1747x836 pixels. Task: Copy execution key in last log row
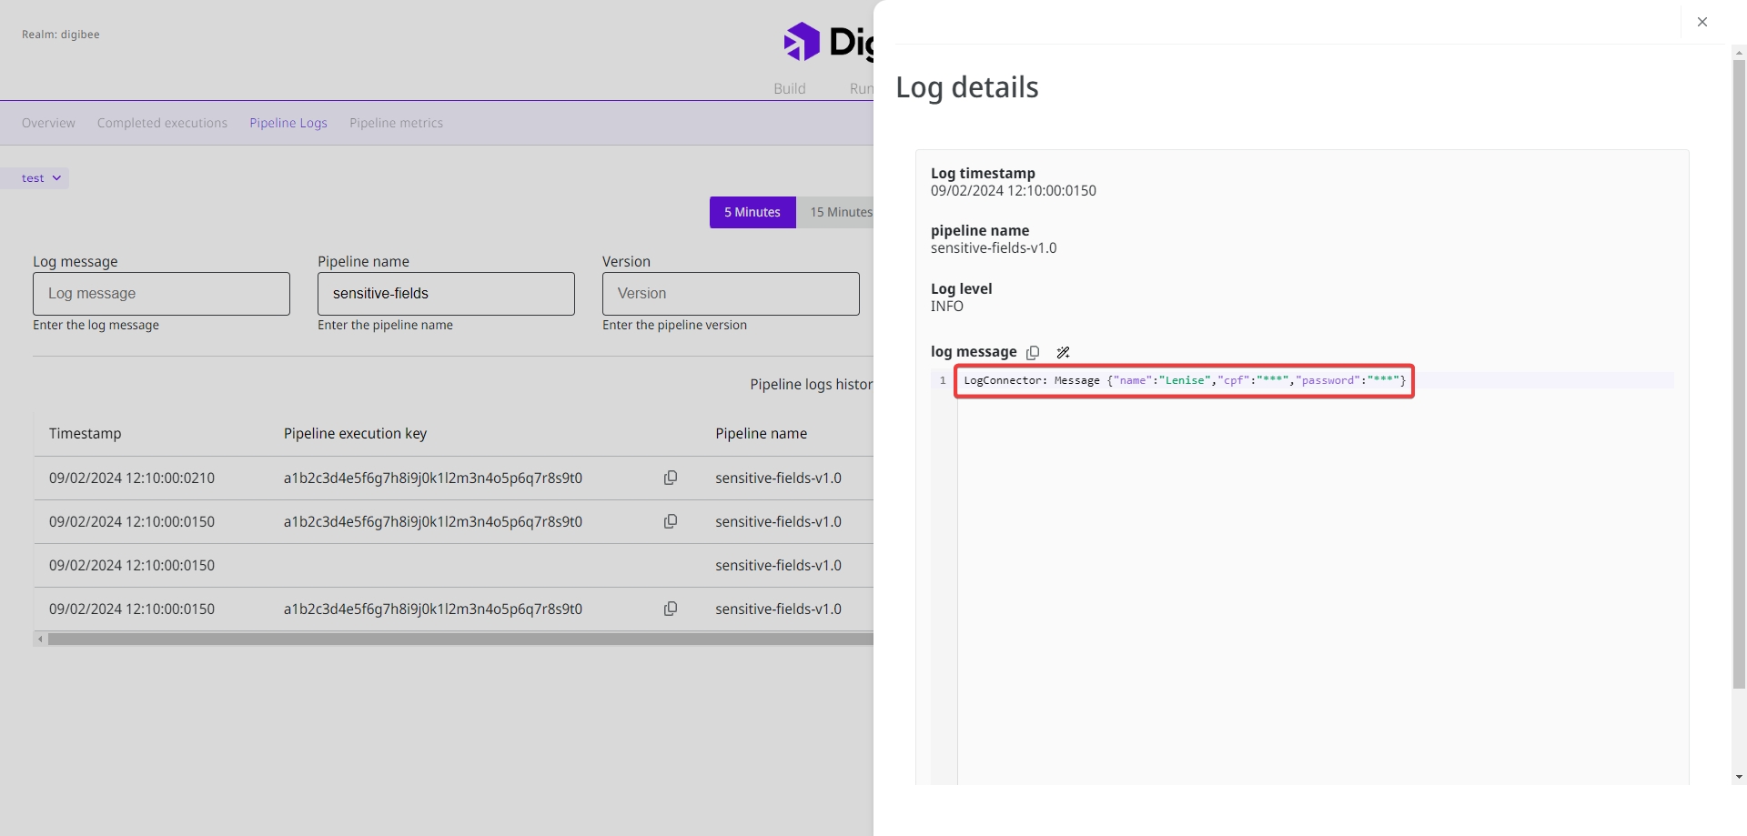click(671, 609)
